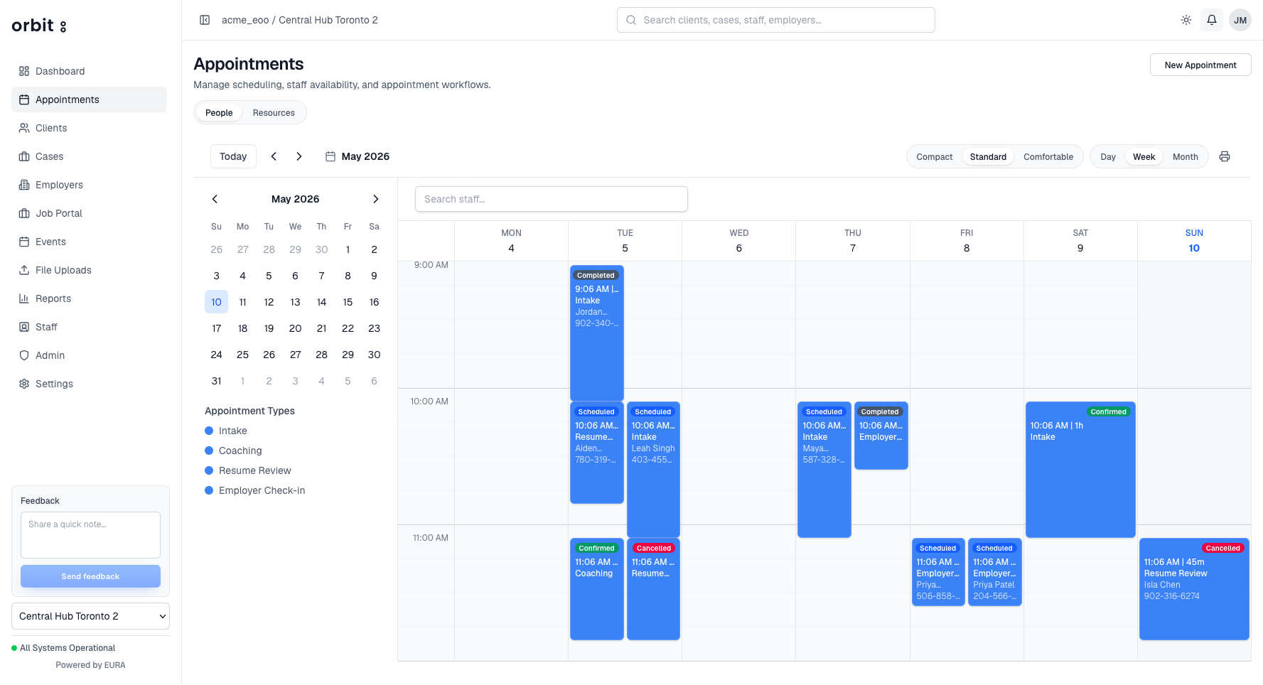Open Aiden 10:06 AM Resume appointment
This screenshot has height=685, width=1263.
[597, 453]
